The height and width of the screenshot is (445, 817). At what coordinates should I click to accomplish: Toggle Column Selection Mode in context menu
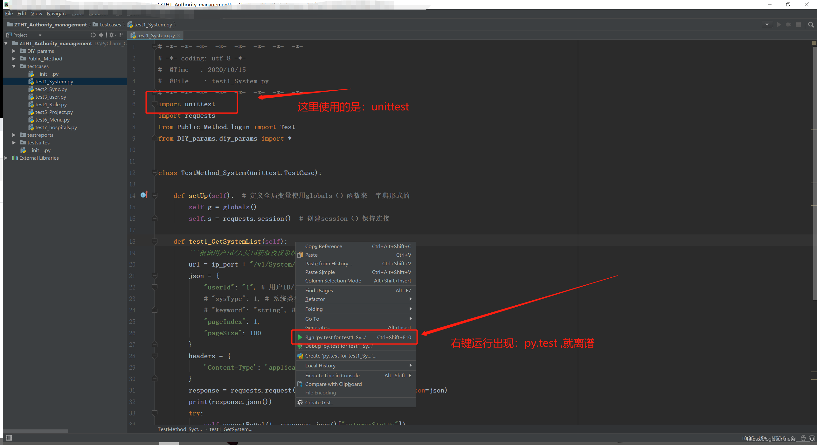(356, 281)
